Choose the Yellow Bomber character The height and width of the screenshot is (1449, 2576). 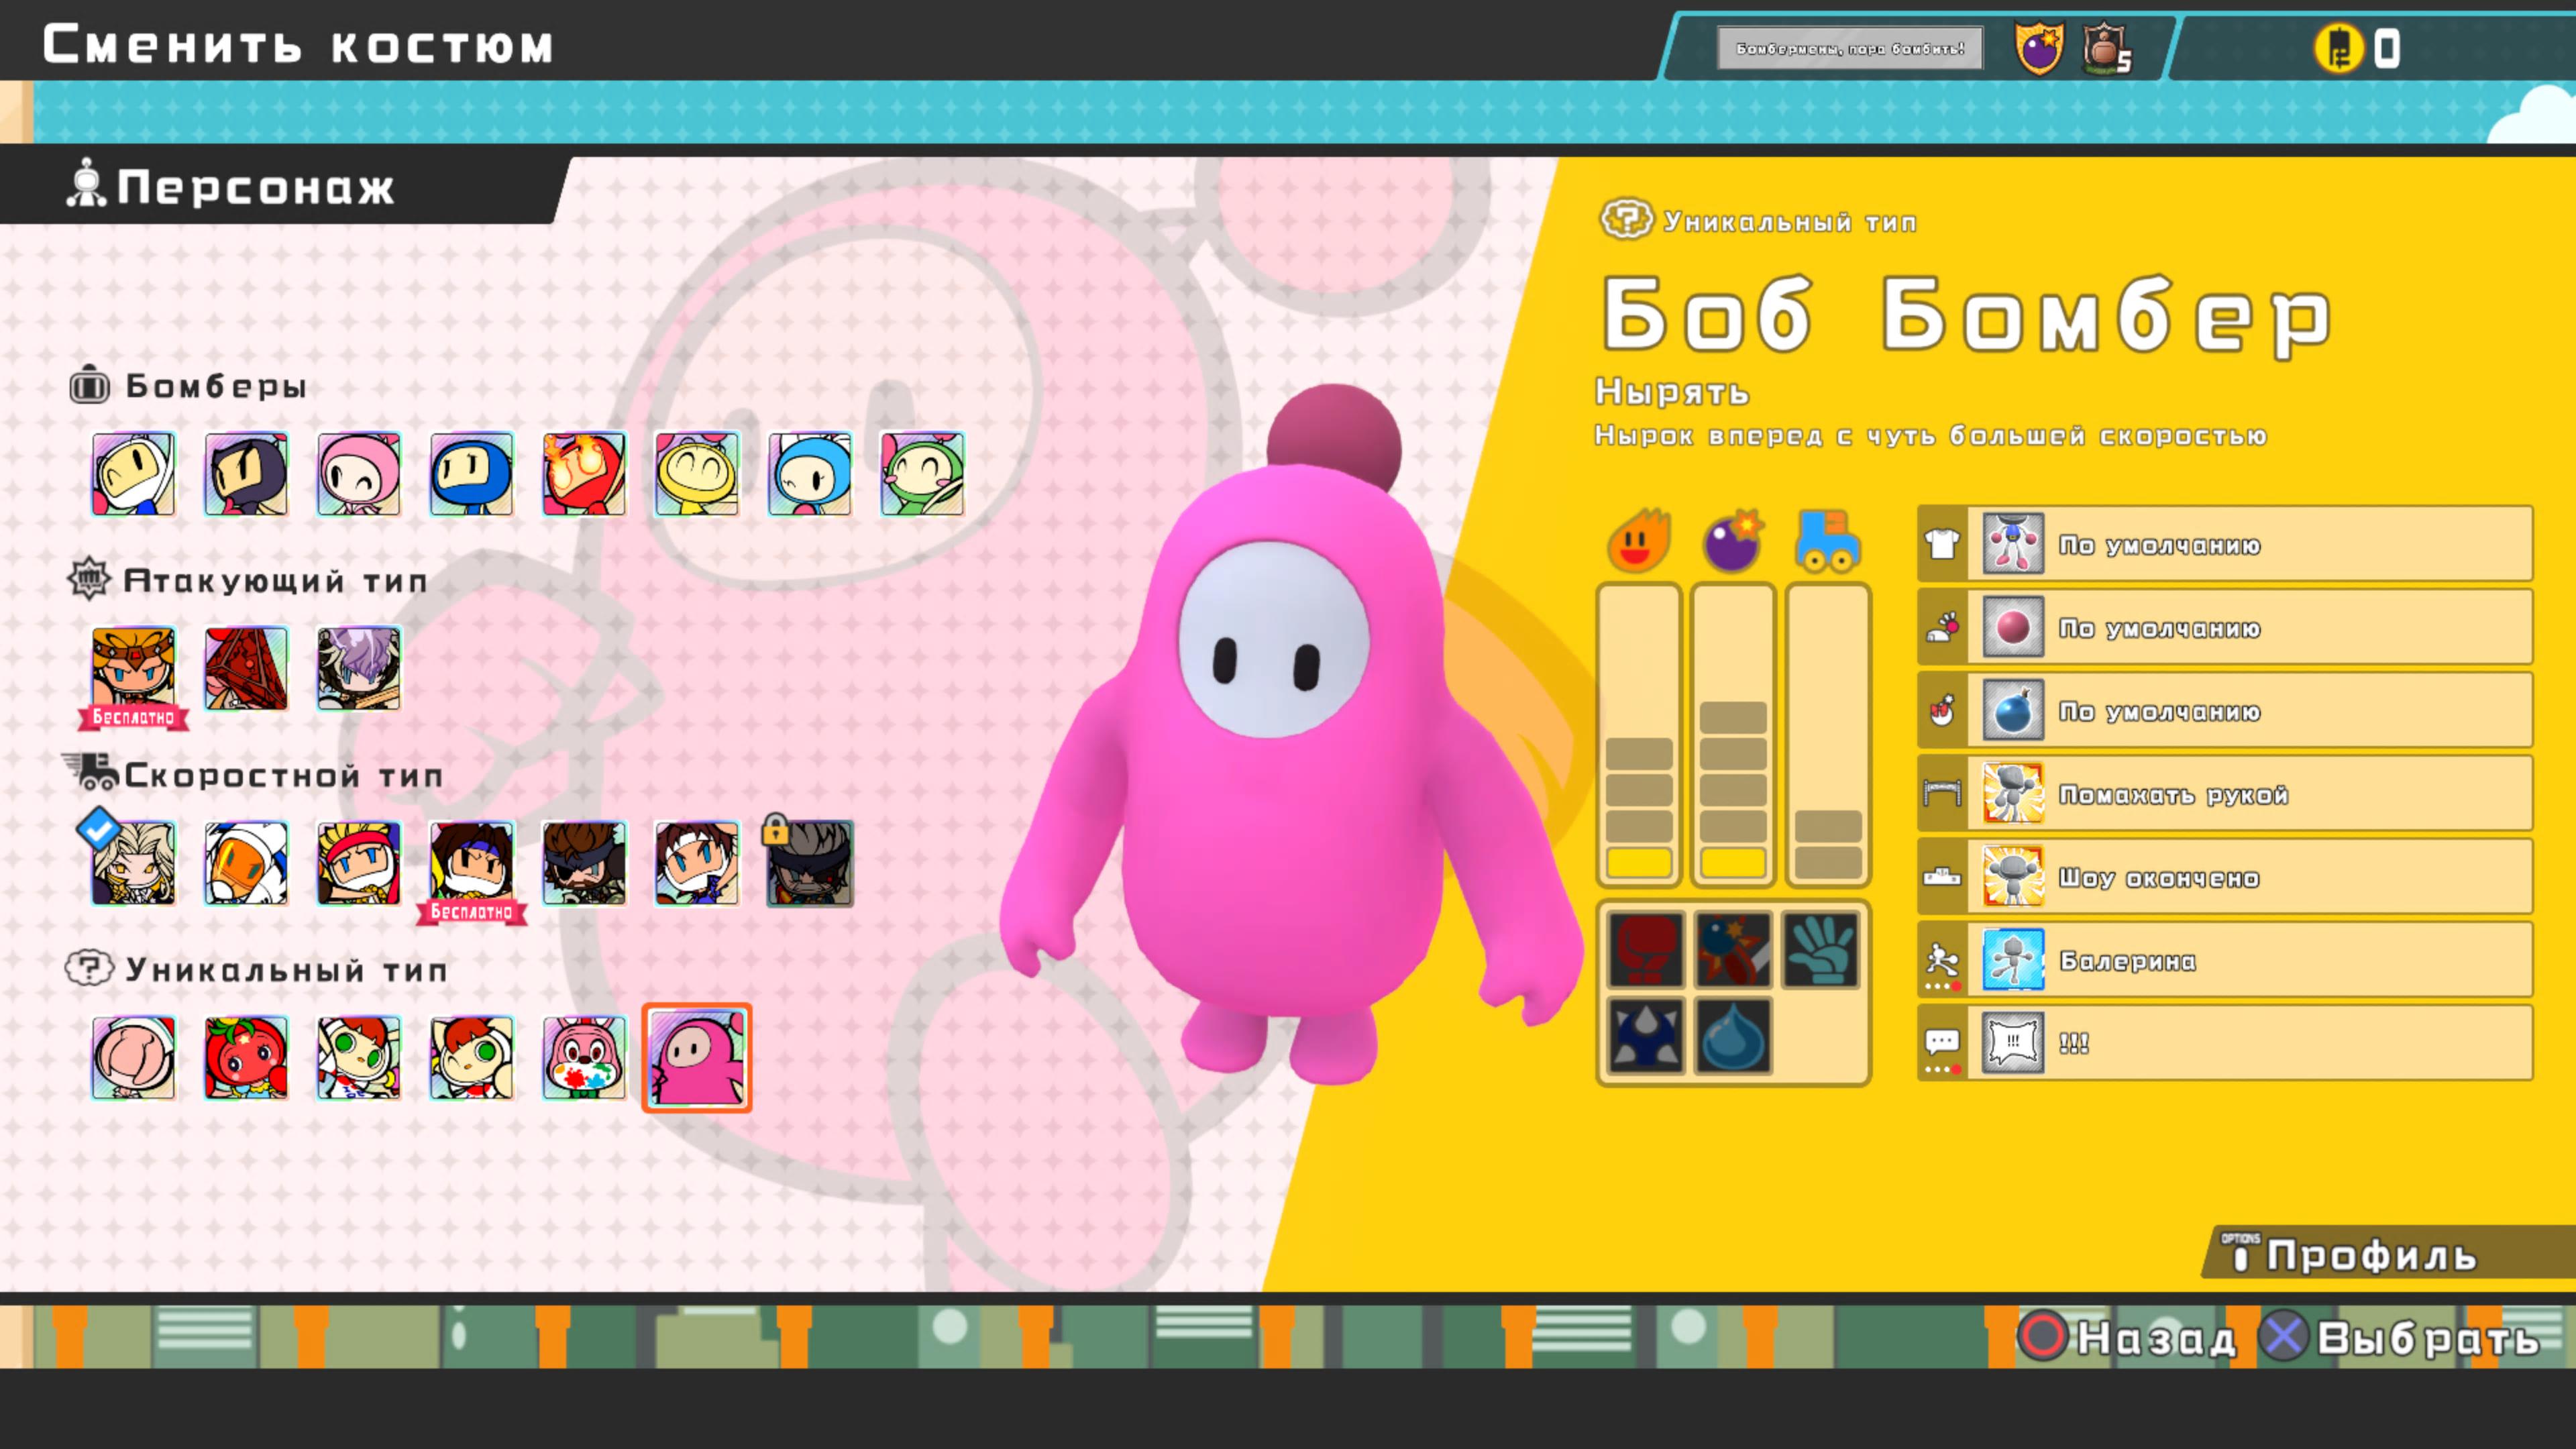click(697, 473)
